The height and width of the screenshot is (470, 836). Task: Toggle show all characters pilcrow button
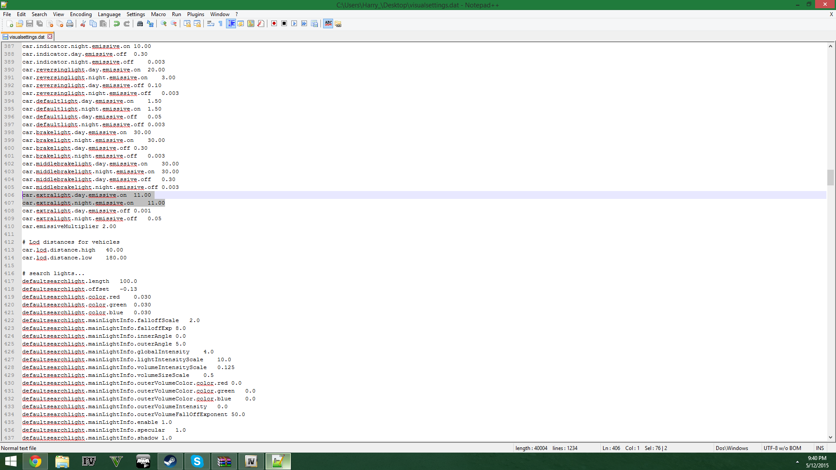point(220,23)
